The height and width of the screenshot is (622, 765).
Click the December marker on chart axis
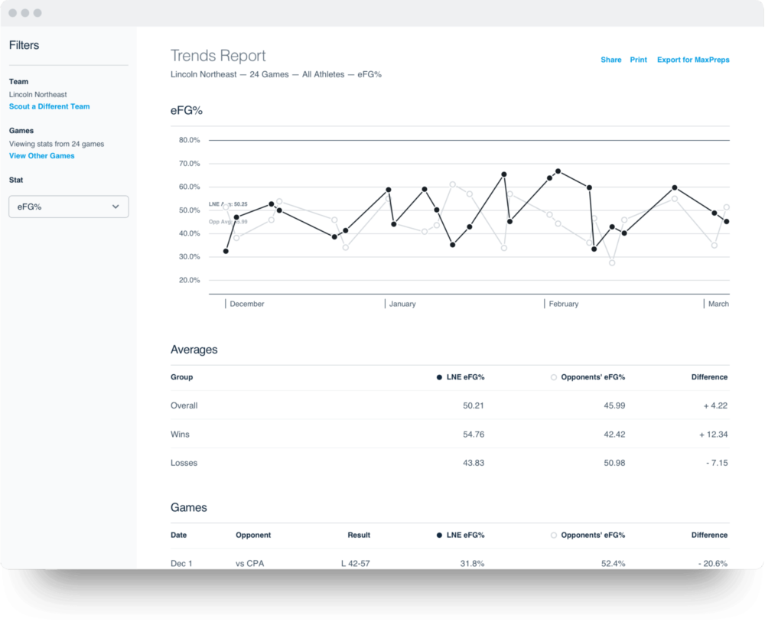click(246, 304)
